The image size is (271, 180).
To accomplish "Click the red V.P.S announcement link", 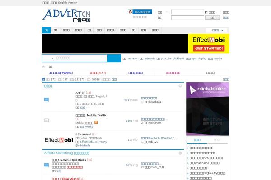I will point(98,73).
